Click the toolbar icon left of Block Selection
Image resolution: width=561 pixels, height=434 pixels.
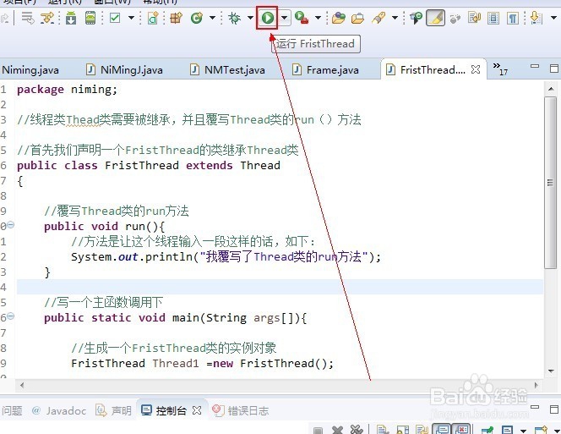[475, 18]
